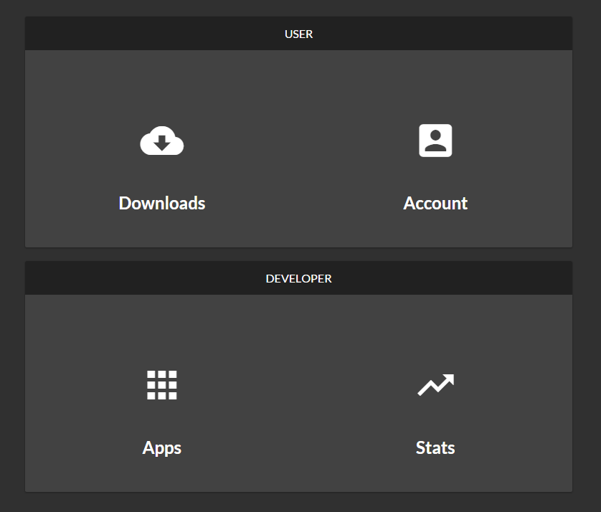The image size is (601, 512).
Task: Click the arrowhead on the Stats trend icon
Action: [x=449, y=379]
